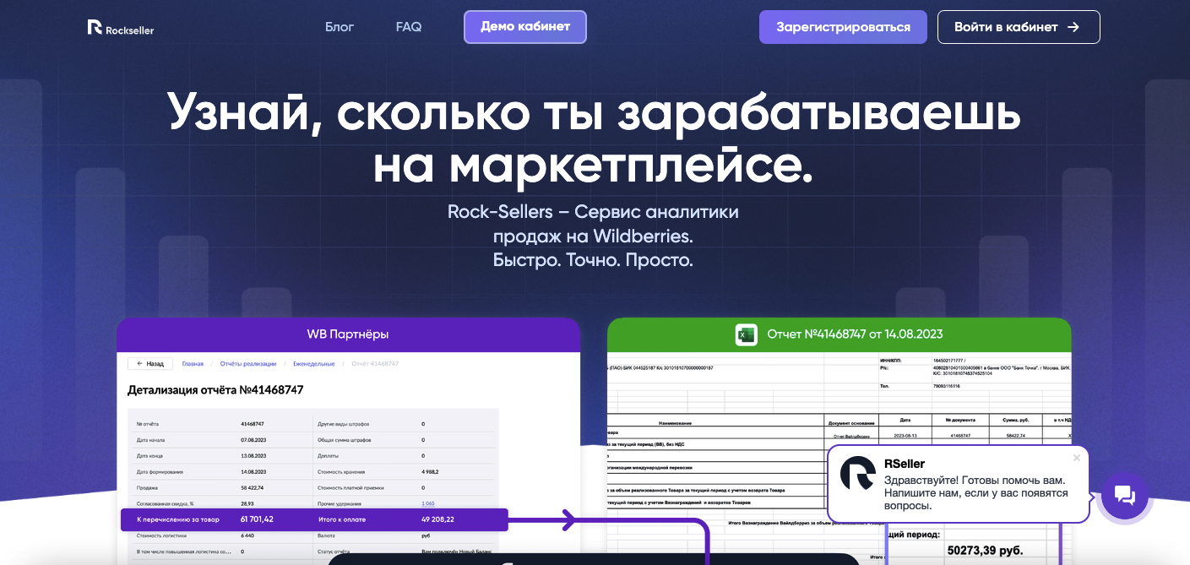This screenshot has height=565, width=1190.
Task: Click the highlighted amount 61 701,42
Action: click(257, 519)
